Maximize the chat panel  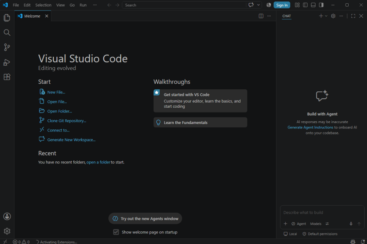pyautogui.click(x=353, y=16)
